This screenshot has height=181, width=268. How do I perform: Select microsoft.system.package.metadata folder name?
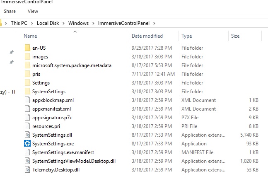point(72,65)
